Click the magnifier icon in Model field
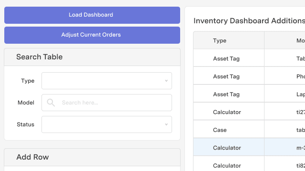Image resolution: width=305 pixels, height=171 pixels. tap(51, 103)
